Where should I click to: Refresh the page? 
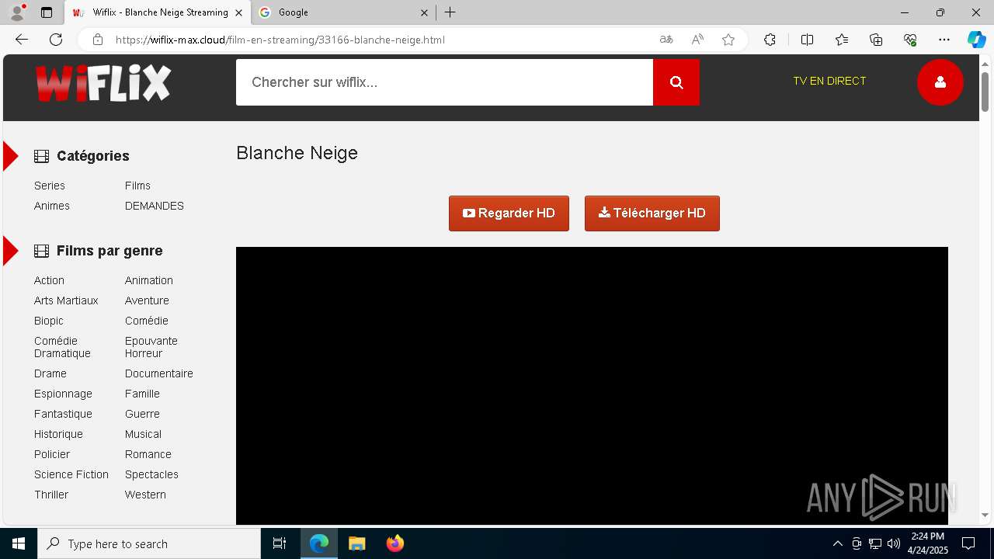[x=56, y=40]
